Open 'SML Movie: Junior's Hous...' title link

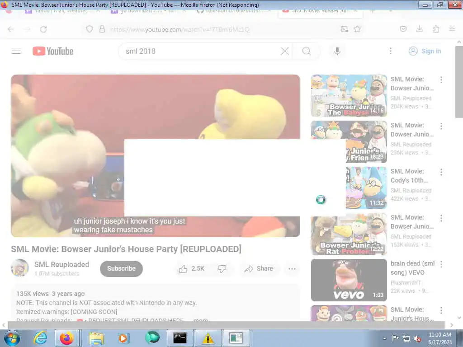[x=412, y=314]
